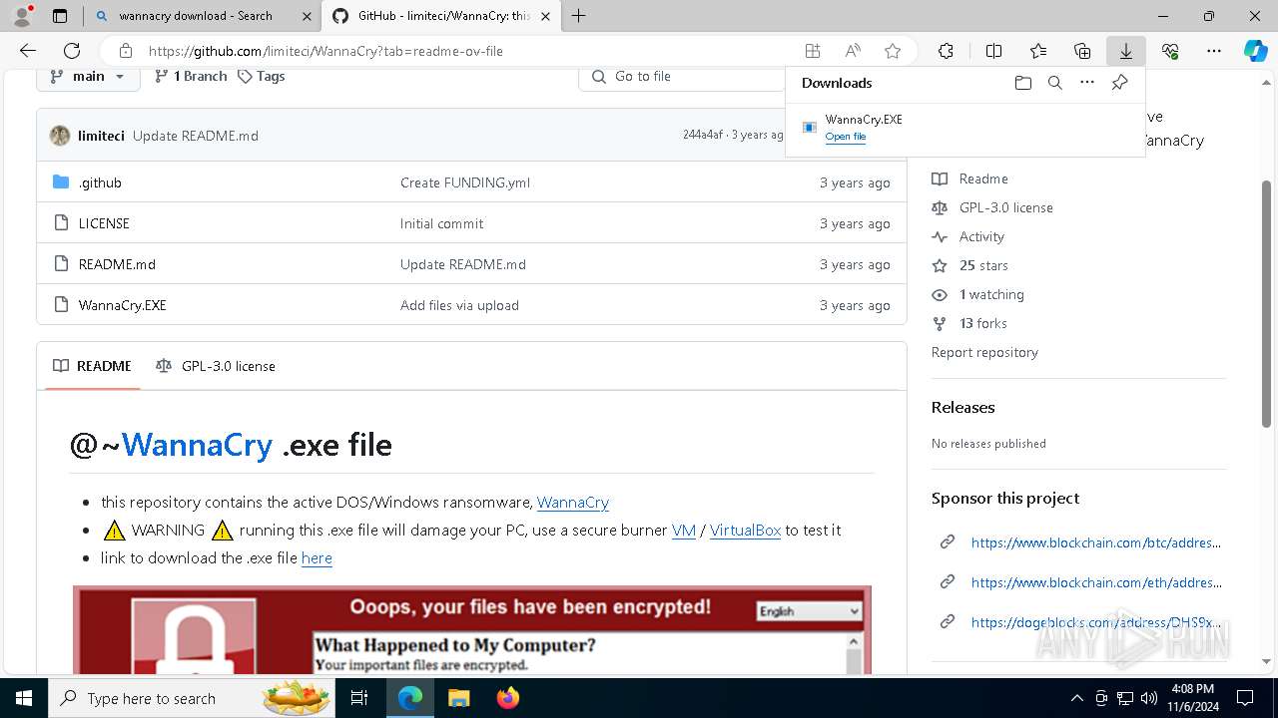1278x718 pixels.
Task: Toggle the Downloads toolbar button
Action: pos(1126,51)
